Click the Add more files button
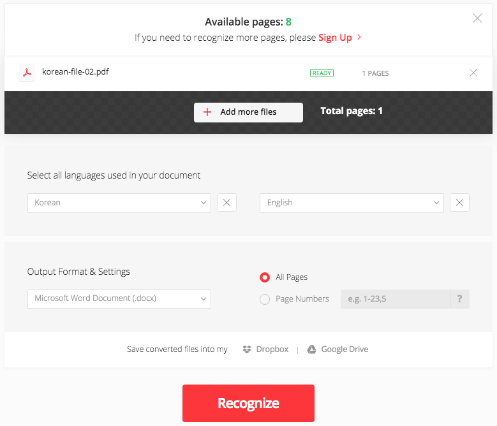 click(x=248, y=112)
